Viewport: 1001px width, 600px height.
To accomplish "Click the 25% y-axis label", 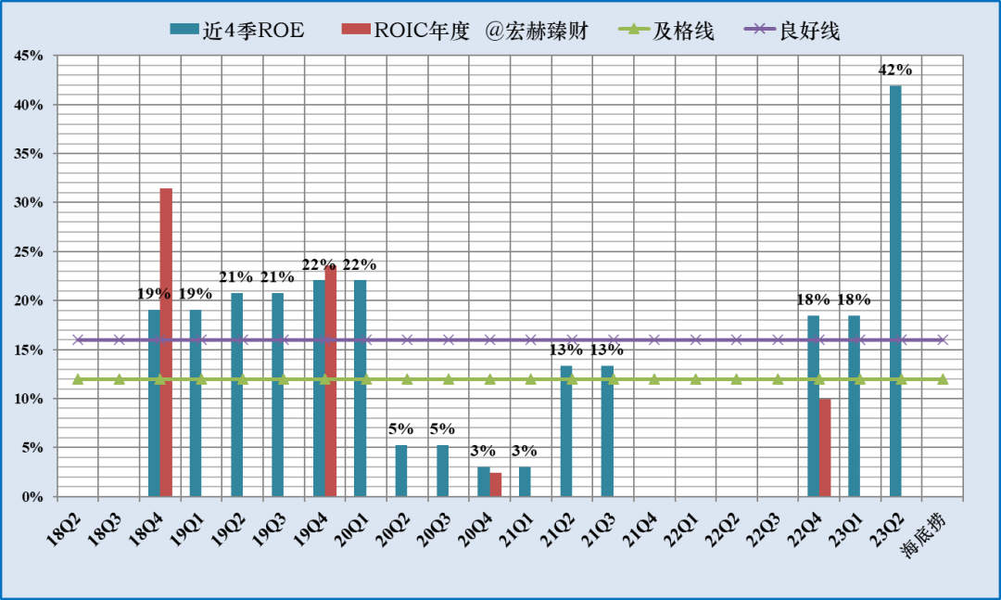I will pos(29,251).
